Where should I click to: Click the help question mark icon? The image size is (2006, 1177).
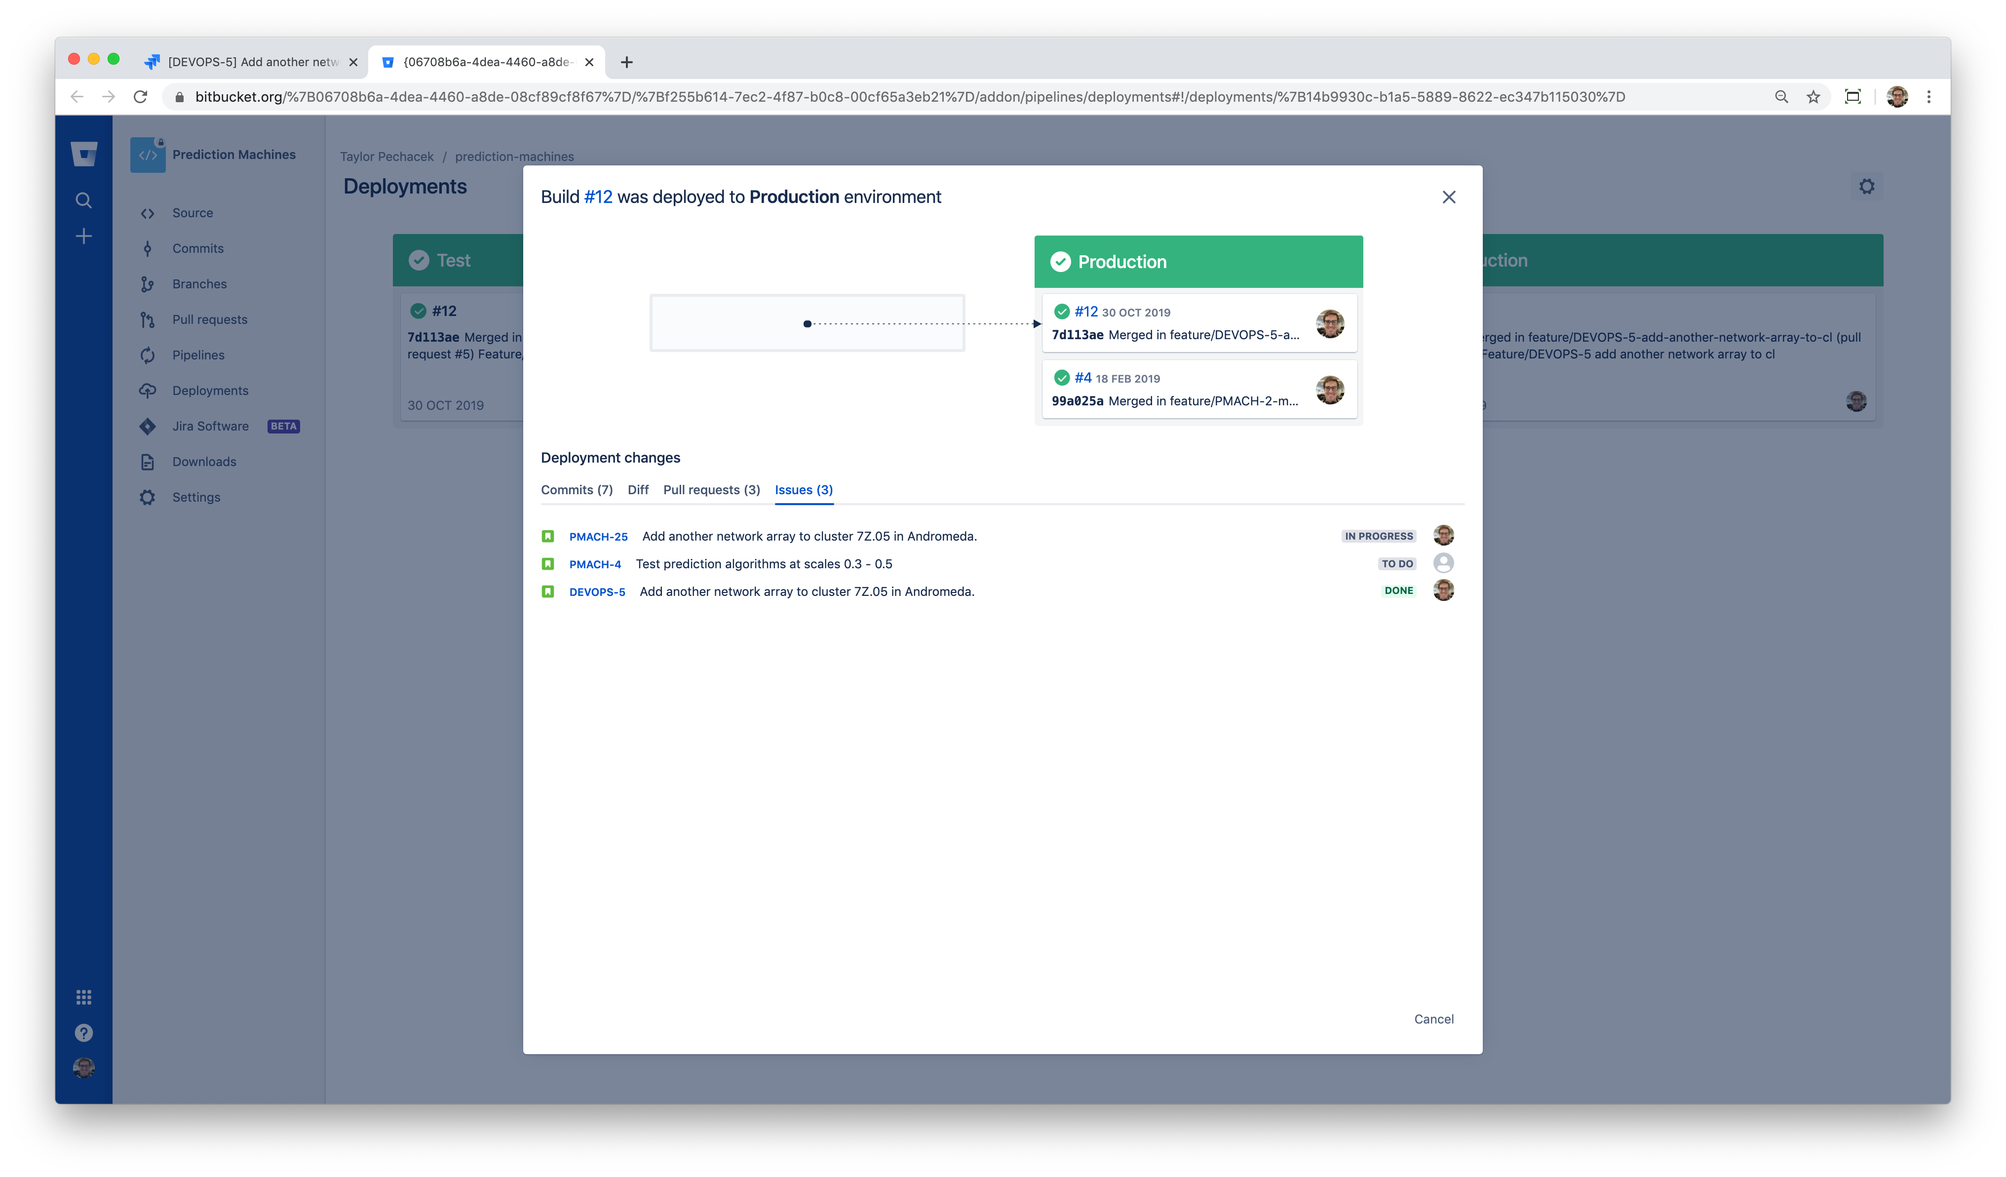tap(83, 1033)
